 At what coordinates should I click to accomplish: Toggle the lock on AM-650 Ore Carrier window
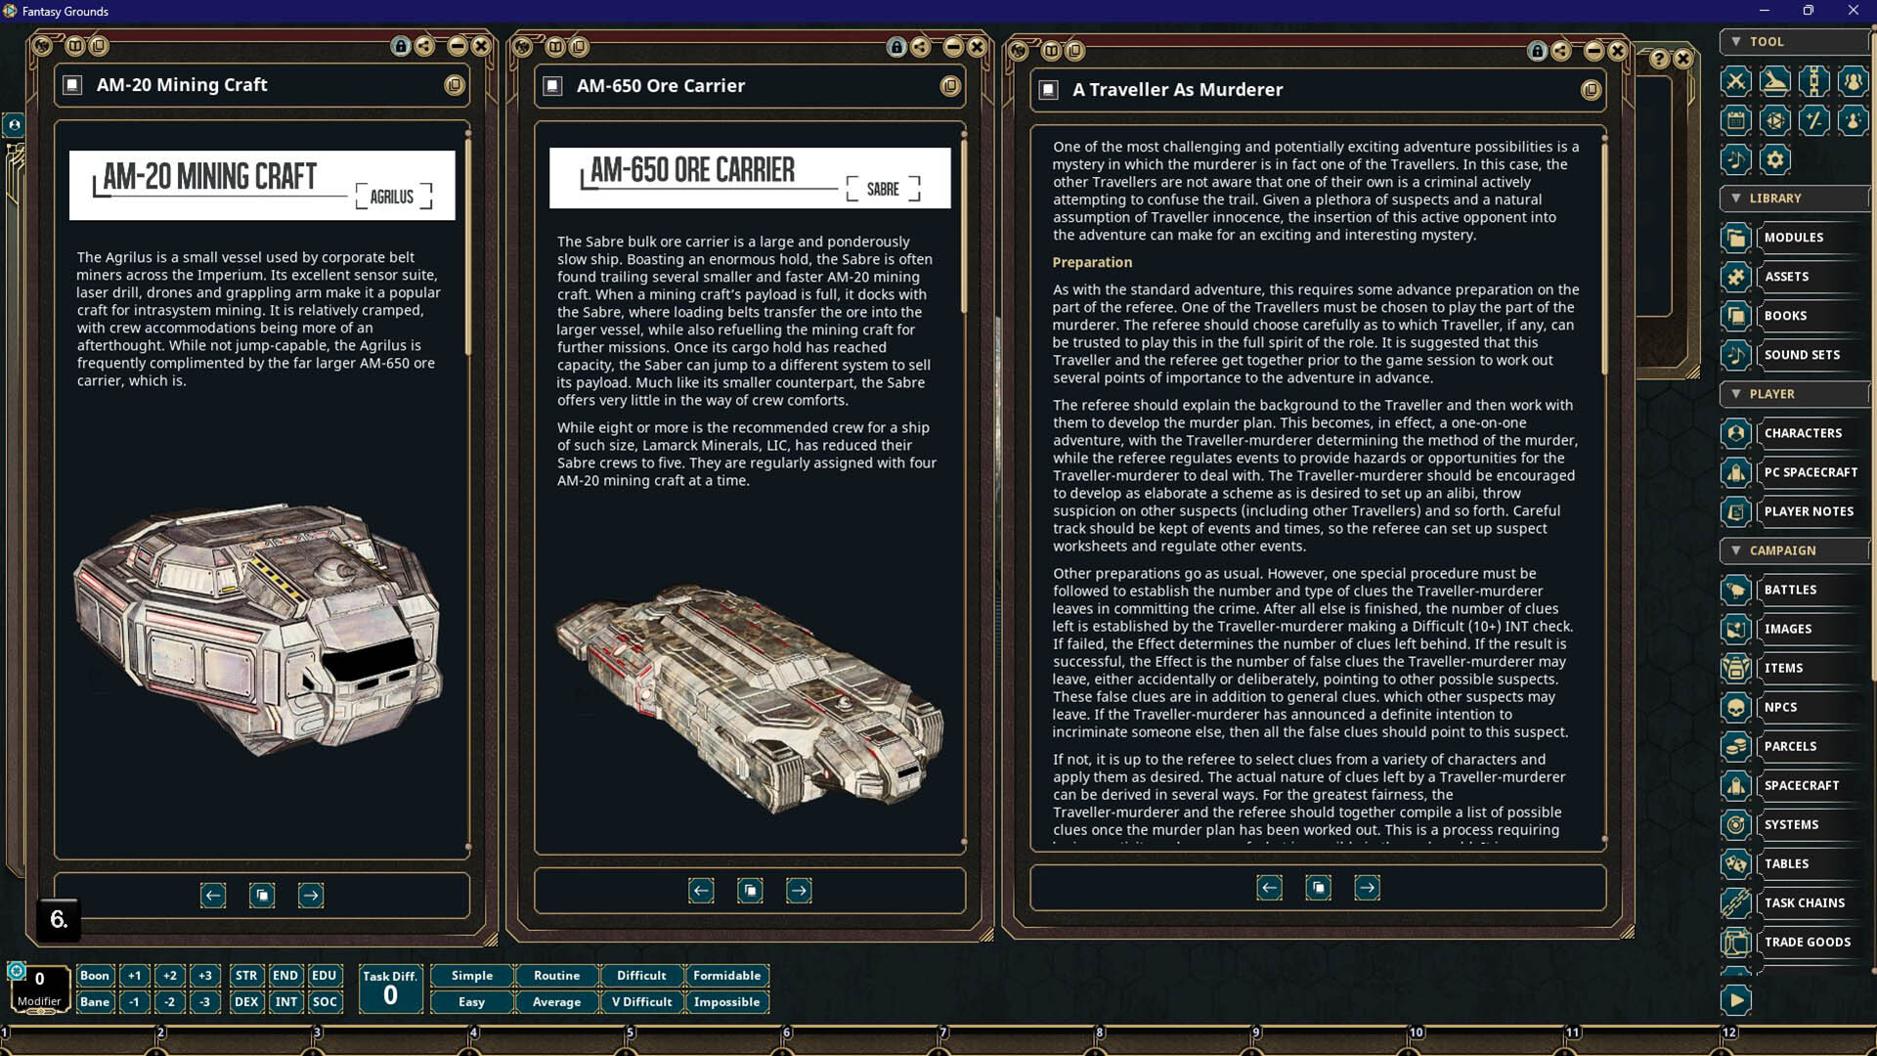coord(895,45)
